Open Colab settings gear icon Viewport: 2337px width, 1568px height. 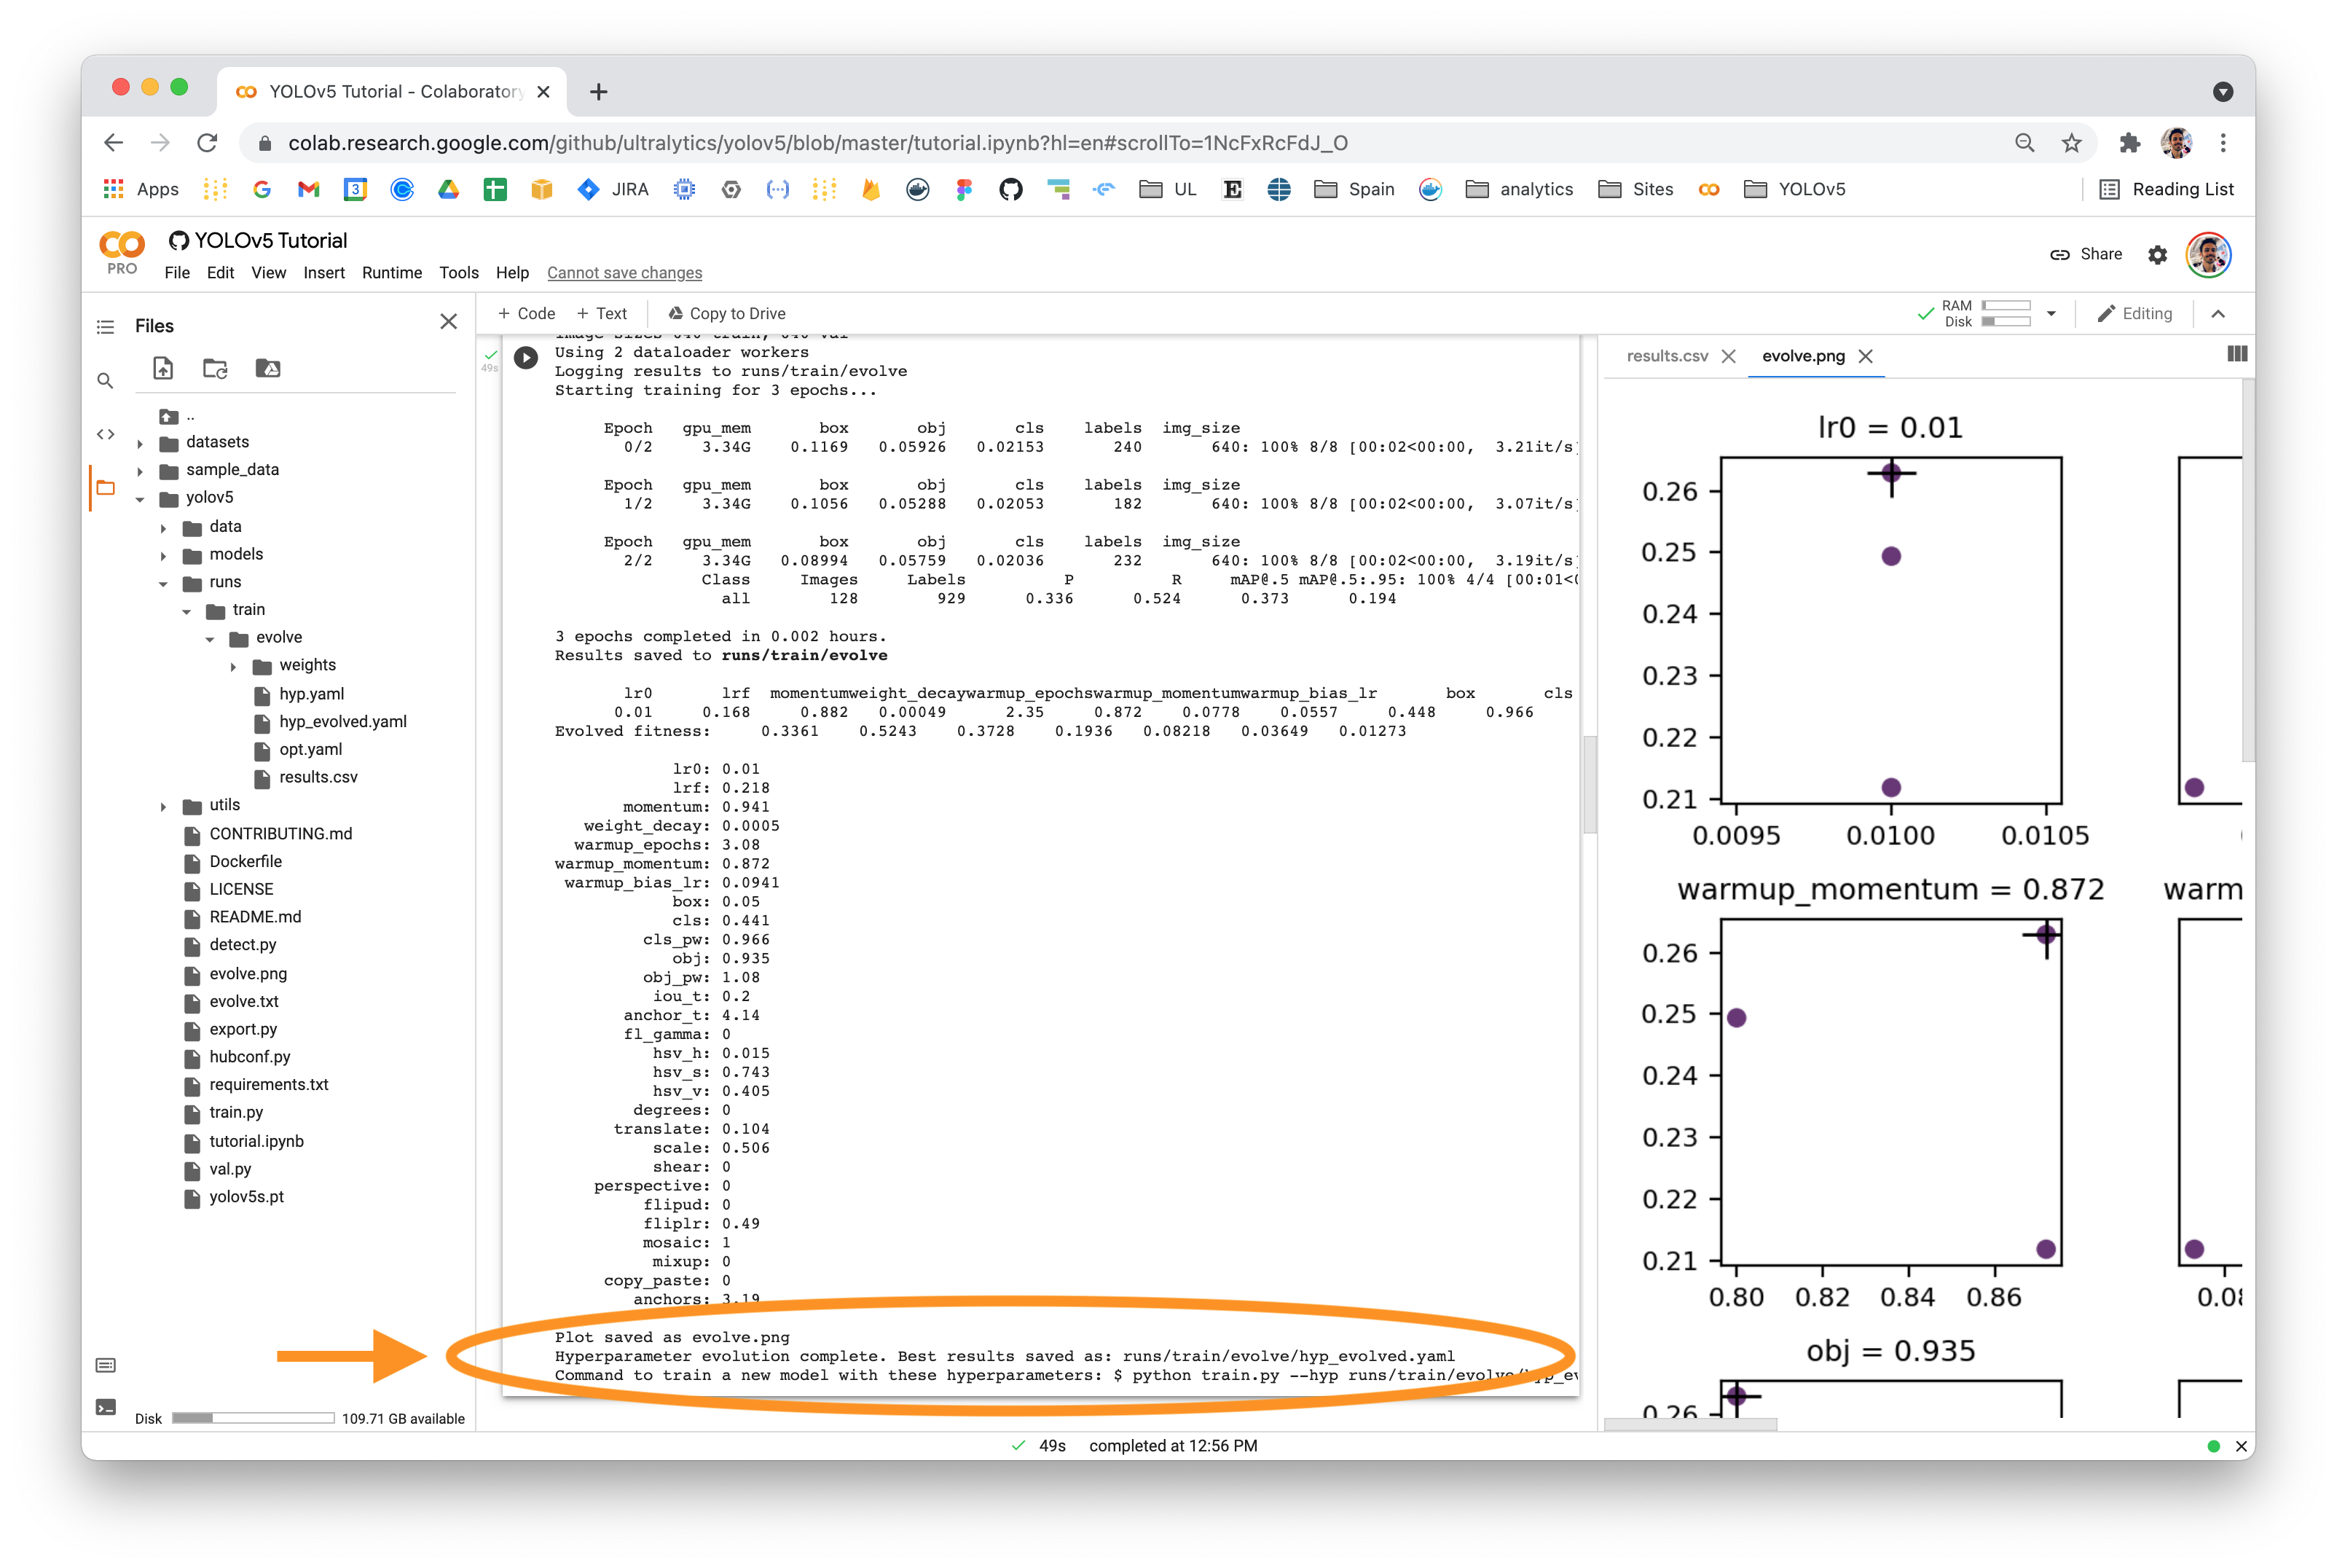(2157, 255)
